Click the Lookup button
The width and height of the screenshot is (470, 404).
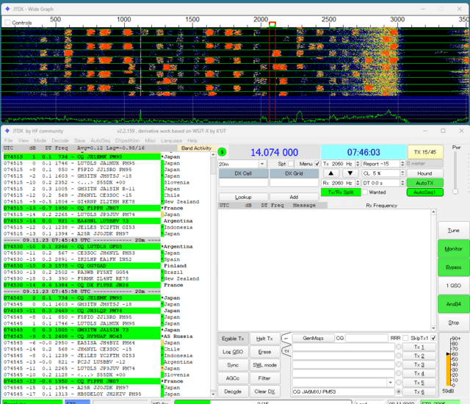coord(243,197)
